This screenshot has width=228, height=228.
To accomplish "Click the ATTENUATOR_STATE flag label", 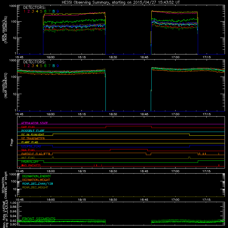I will 34,123.
